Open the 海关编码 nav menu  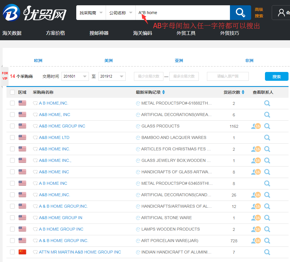point(142,33)
